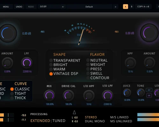Select DUAL MONO channel mode
The height and width of the screenshot is (127, 159).
[x=95, y=121]
